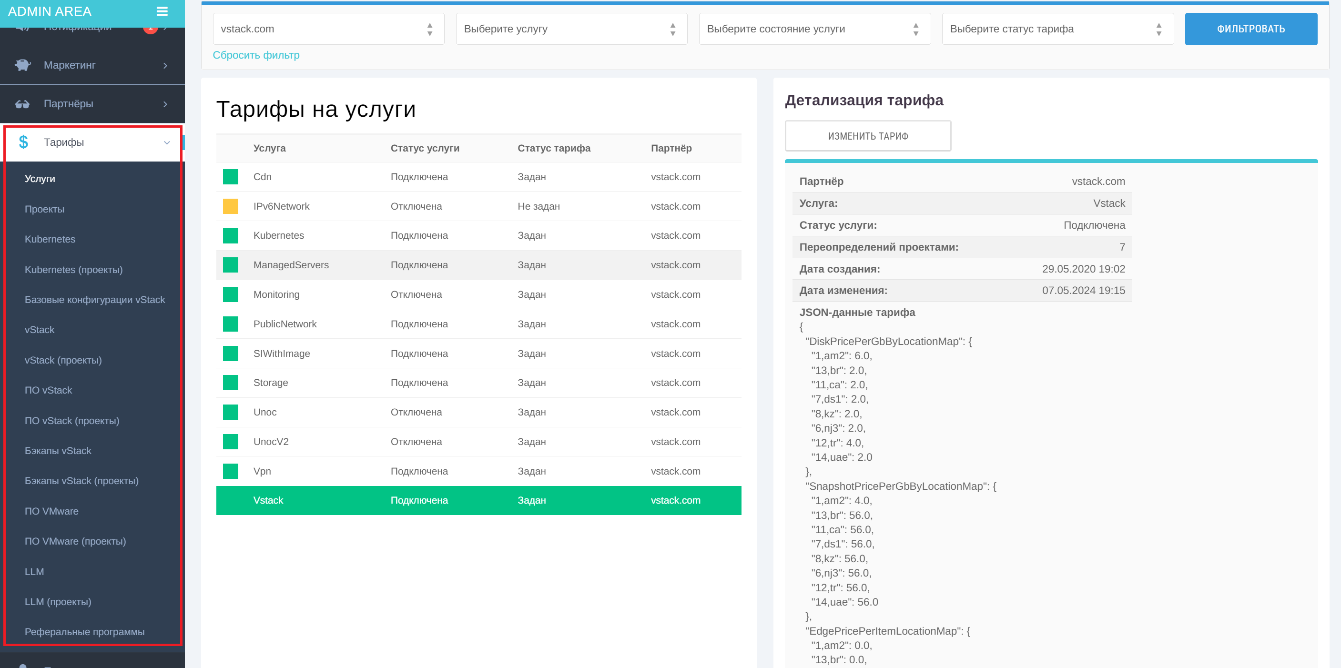Select the Monitoring service name
Viewport: 1341px width, 668px height.
point(276,294)
